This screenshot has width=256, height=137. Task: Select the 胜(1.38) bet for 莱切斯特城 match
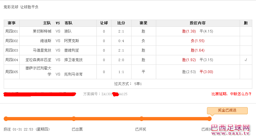(189, 31)
